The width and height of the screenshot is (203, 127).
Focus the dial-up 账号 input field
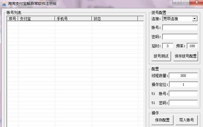coord(180,28)
